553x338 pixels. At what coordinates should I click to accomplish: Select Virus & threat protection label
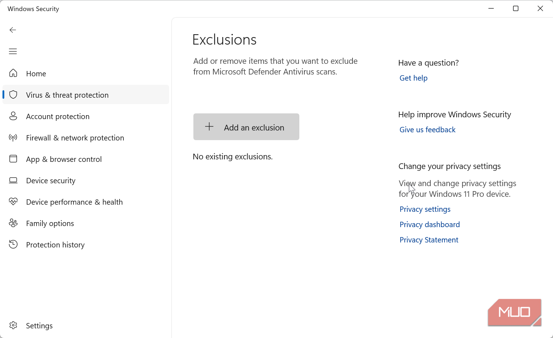coord(67,95)
